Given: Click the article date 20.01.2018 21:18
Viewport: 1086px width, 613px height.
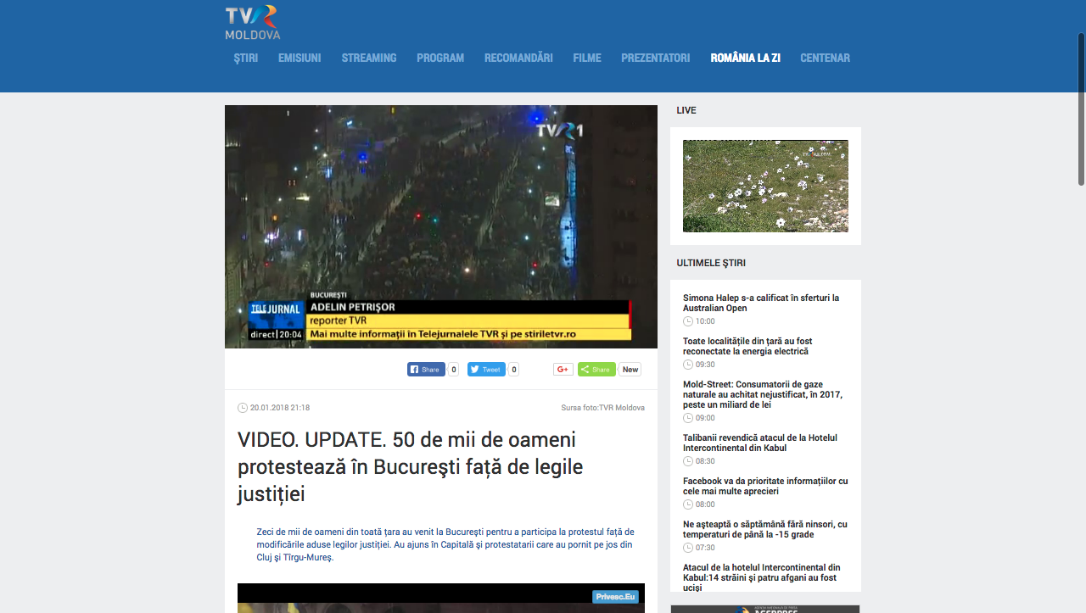Looking at the screenshot, I should (280, 408).
